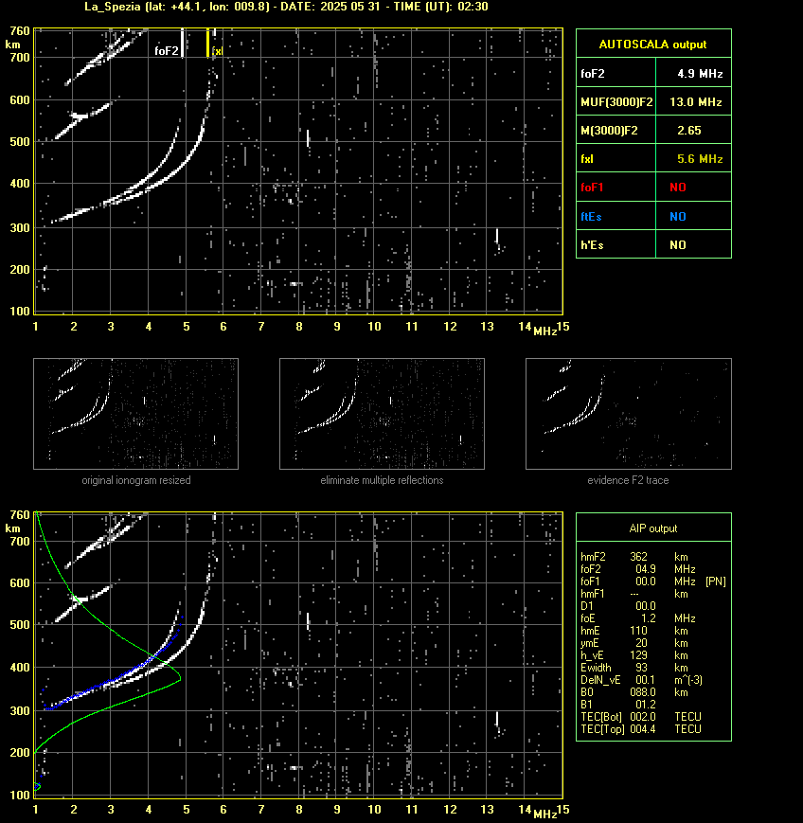Click the '760' km label on upper plot
This screenshot has height=823, width=803.
point(20,31)
